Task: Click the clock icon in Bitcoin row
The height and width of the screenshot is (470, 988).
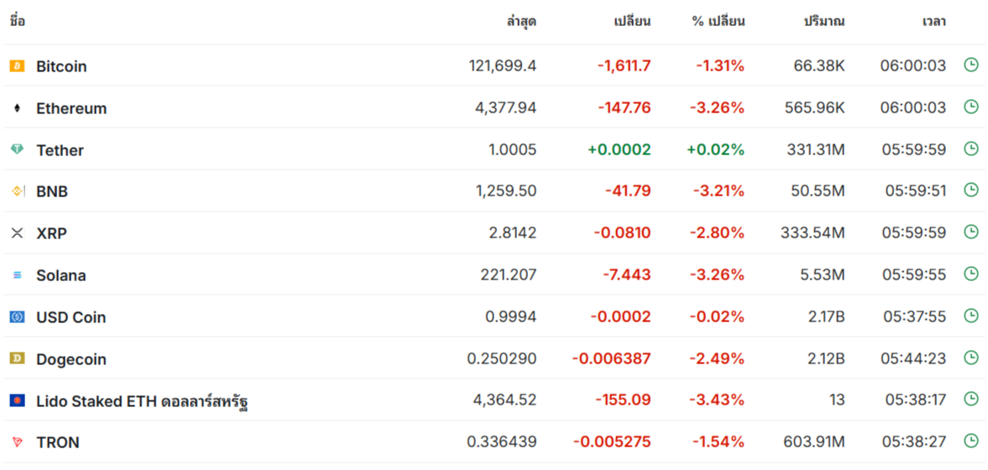Action: [971, 65]
